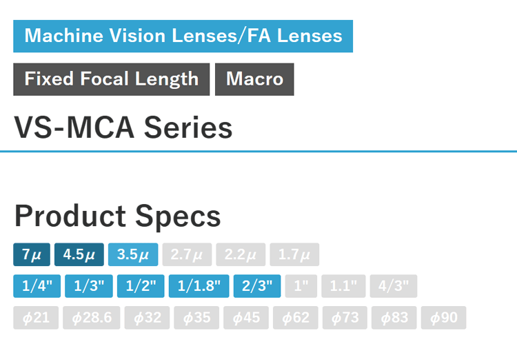Select the 7μ pixel size badge
This screenshot has width=517, height=344.
[31, 254]
